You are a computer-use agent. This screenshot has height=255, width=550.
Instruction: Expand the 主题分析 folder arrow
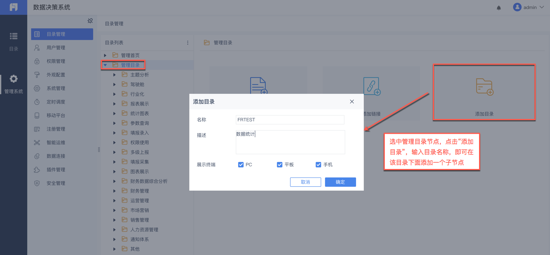[114, 75]
